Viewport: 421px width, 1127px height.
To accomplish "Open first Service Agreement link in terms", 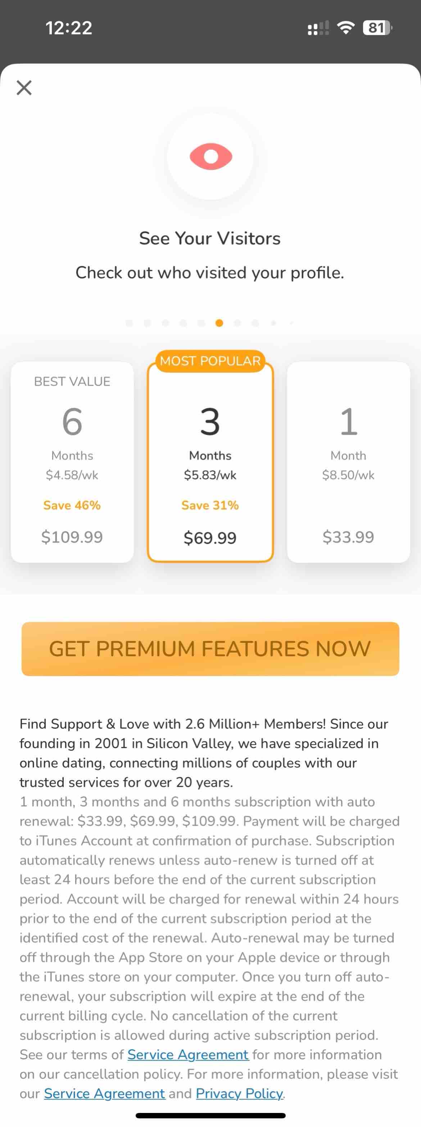I will click(x=188, y=1054).
